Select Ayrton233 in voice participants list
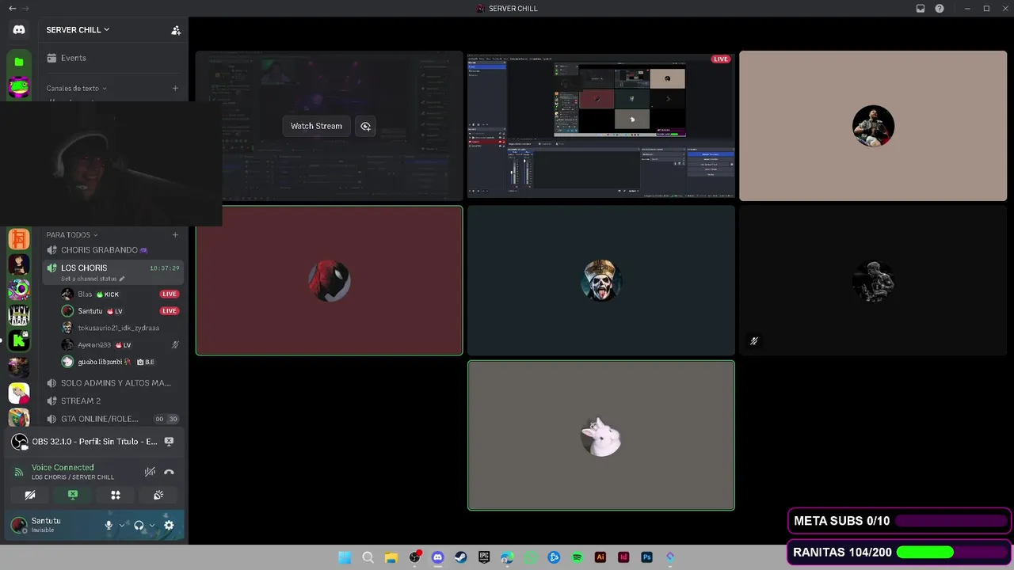This screenshot has height=570, width=1014. click(x=119, y=345)
